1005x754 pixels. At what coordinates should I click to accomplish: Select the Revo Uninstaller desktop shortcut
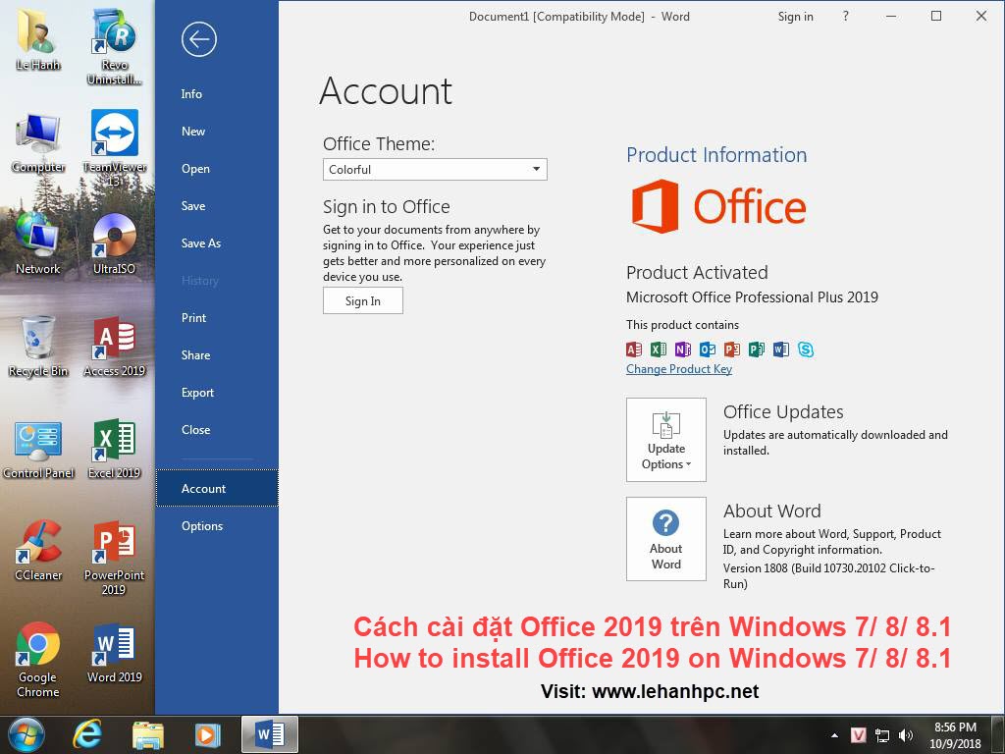click(114, 46)
